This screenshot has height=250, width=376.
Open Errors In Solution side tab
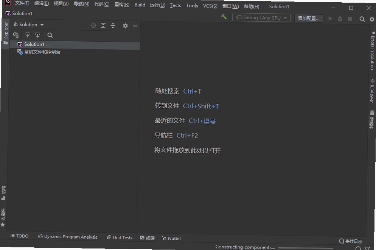pos(373,50)
